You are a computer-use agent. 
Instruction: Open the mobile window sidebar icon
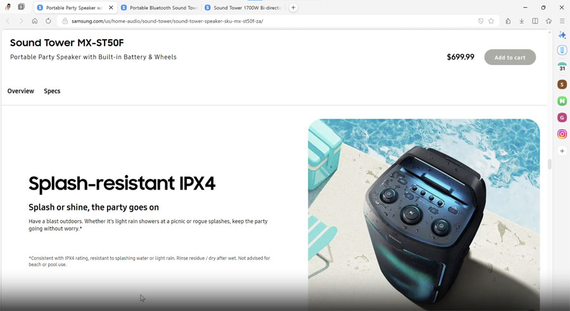point(562,50)
